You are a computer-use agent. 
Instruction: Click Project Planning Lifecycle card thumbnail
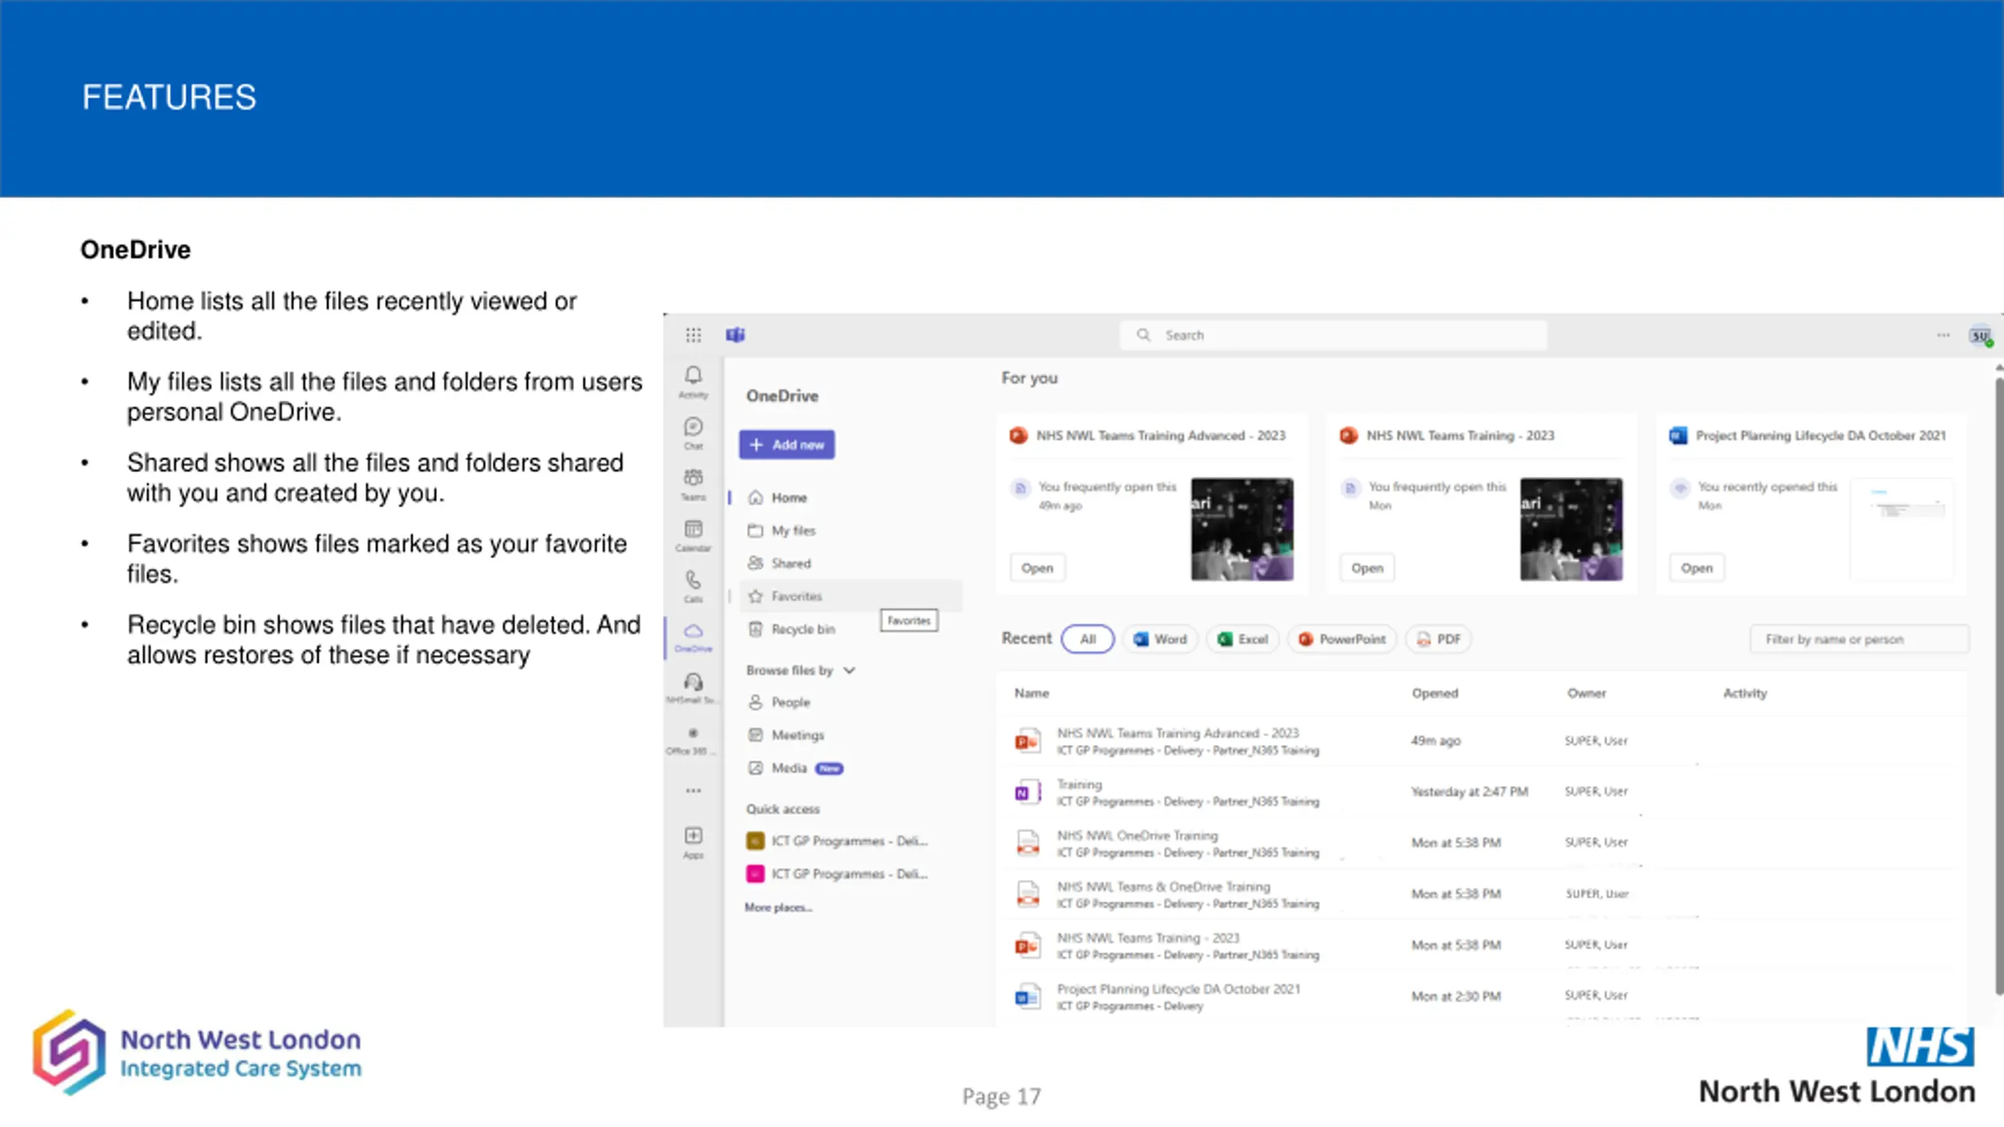click(x=1902, y=530)
